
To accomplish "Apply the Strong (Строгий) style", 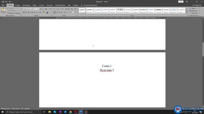I will point(158,10).
